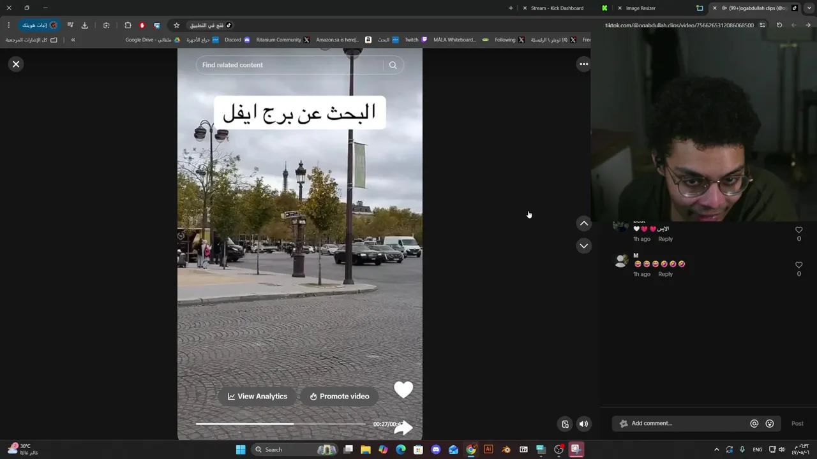Click the search magnifier in Find related content

click(393, 65)
